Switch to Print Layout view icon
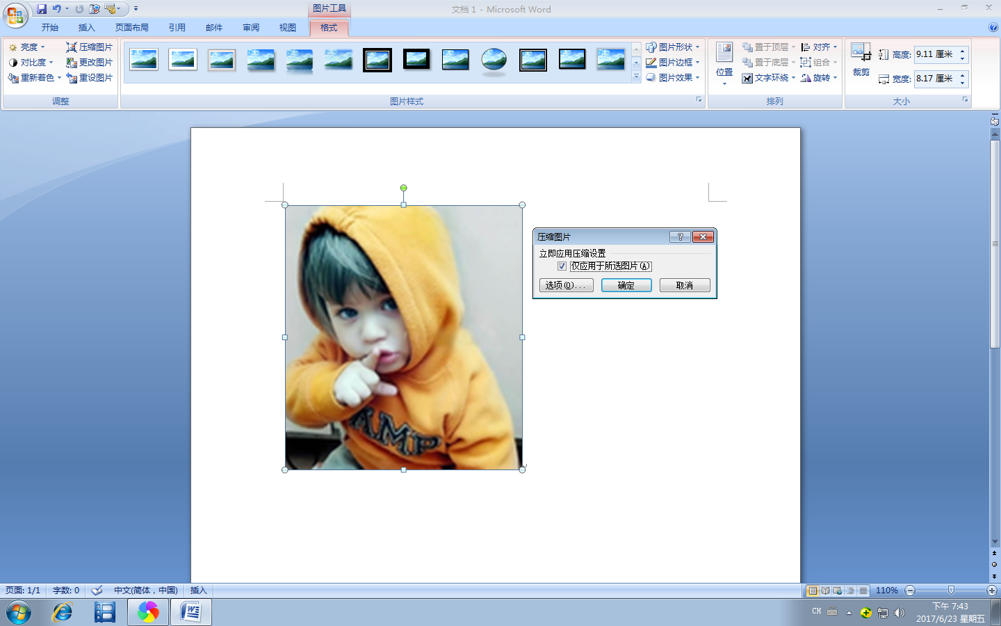This screenshot has width=1001, height=626. click(x=812, y=591)
